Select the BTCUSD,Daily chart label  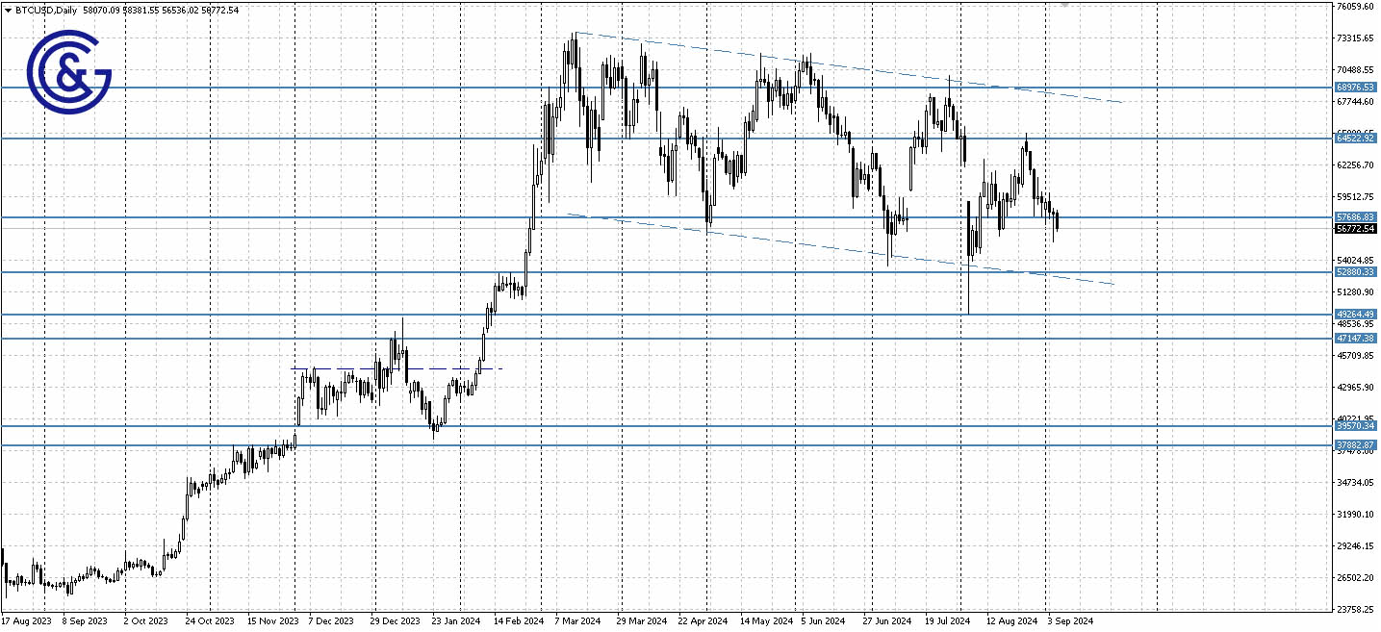pyautogui.click(x=45, y=9)
